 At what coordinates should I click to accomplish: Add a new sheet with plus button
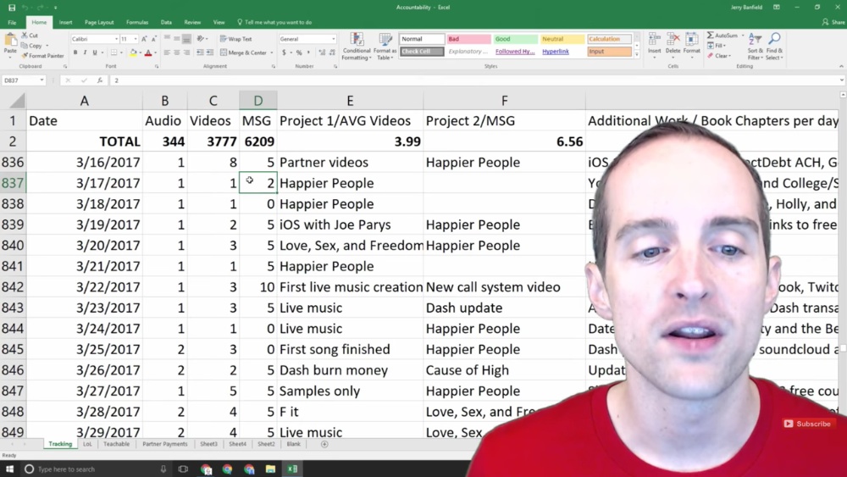pos(324,444)
